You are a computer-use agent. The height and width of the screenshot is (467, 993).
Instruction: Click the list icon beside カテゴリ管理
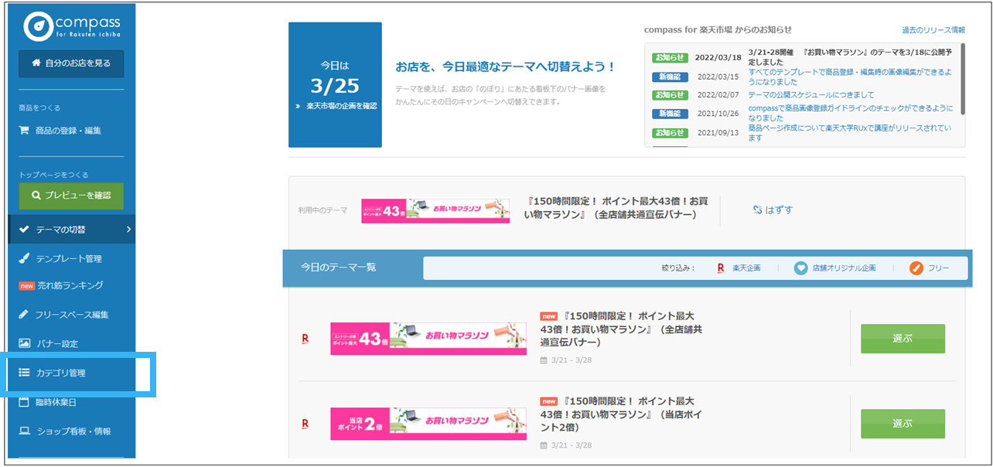[x=24, y=373]
